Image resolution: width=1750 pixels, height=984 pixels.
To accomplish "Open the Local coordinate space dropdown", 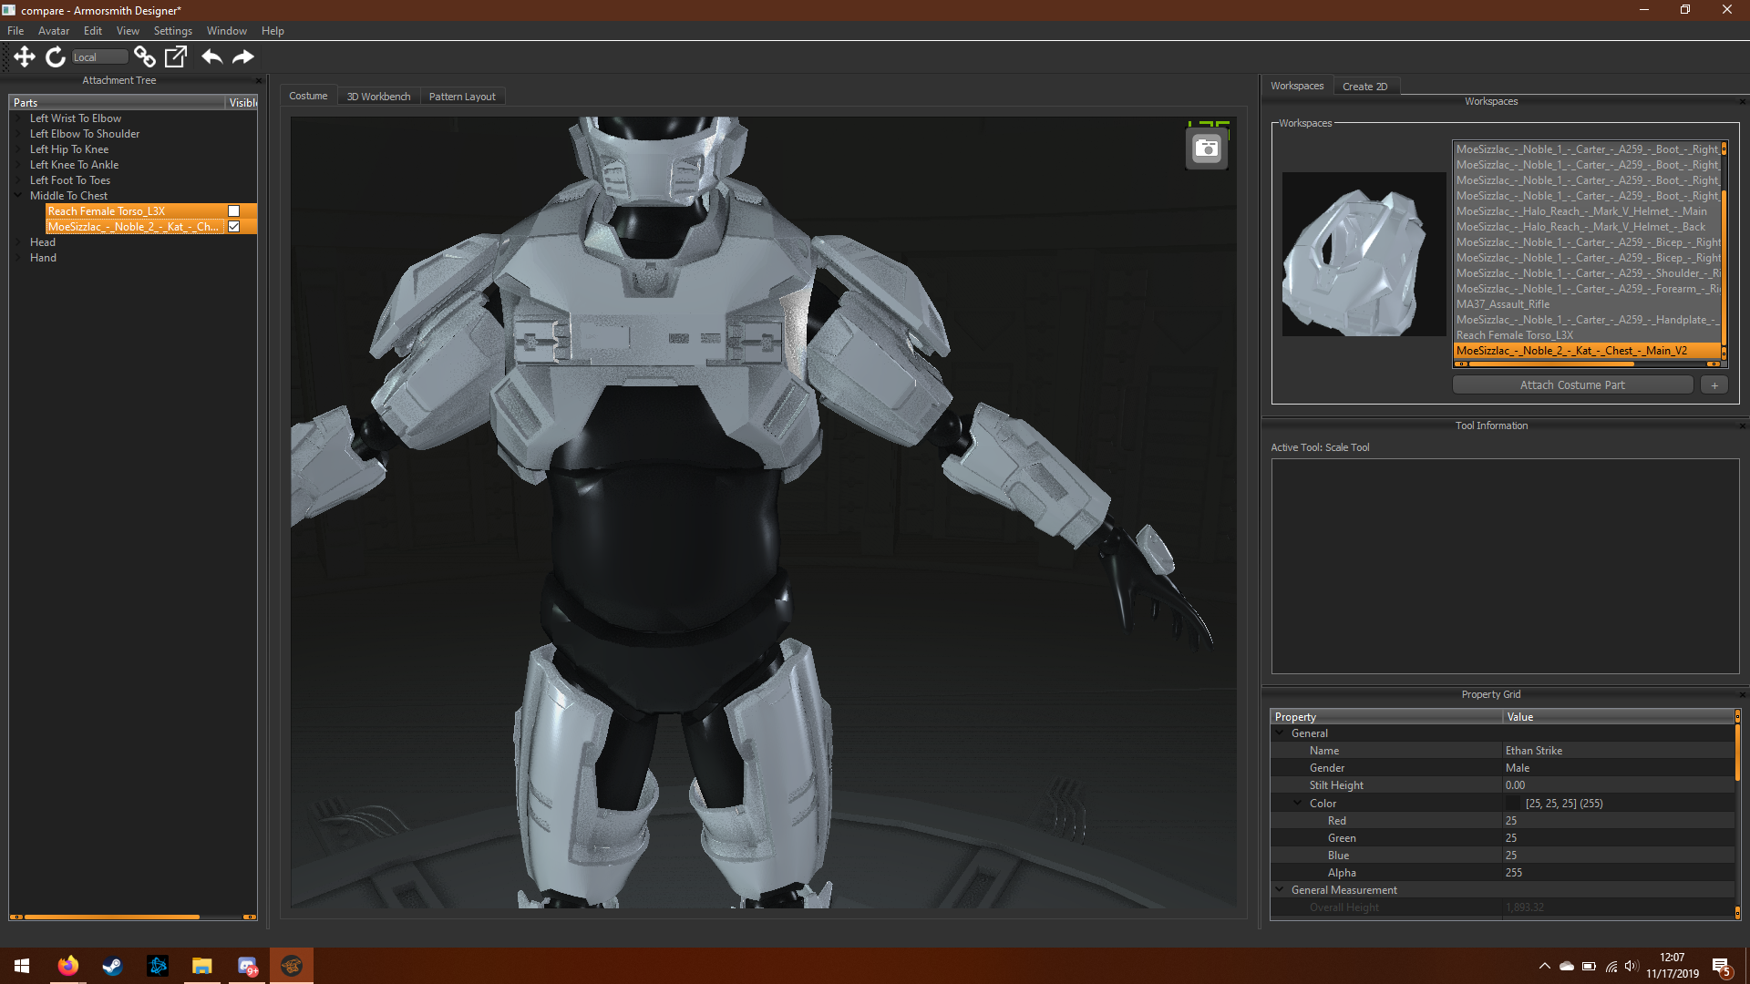I will [x=100, y=57].
